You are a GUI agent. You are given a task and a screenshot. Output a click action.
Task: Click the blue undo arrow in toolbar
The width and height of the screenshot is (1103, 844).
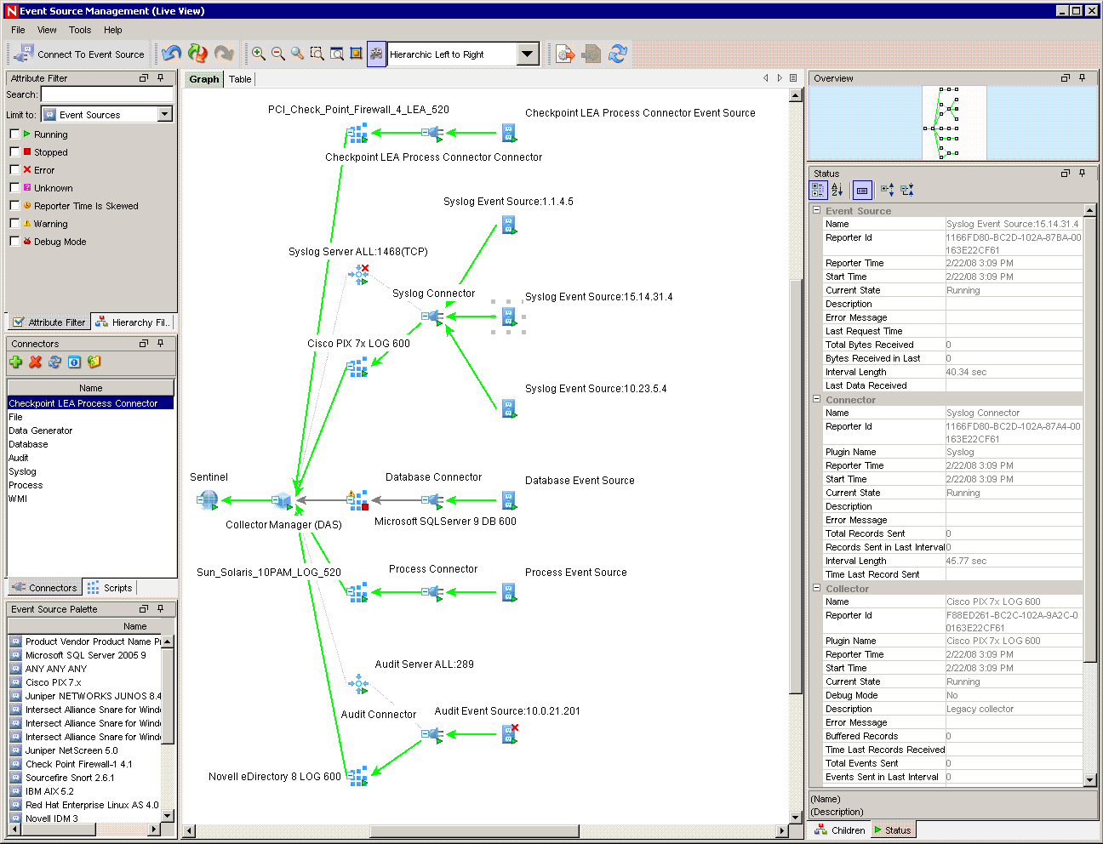171,54
